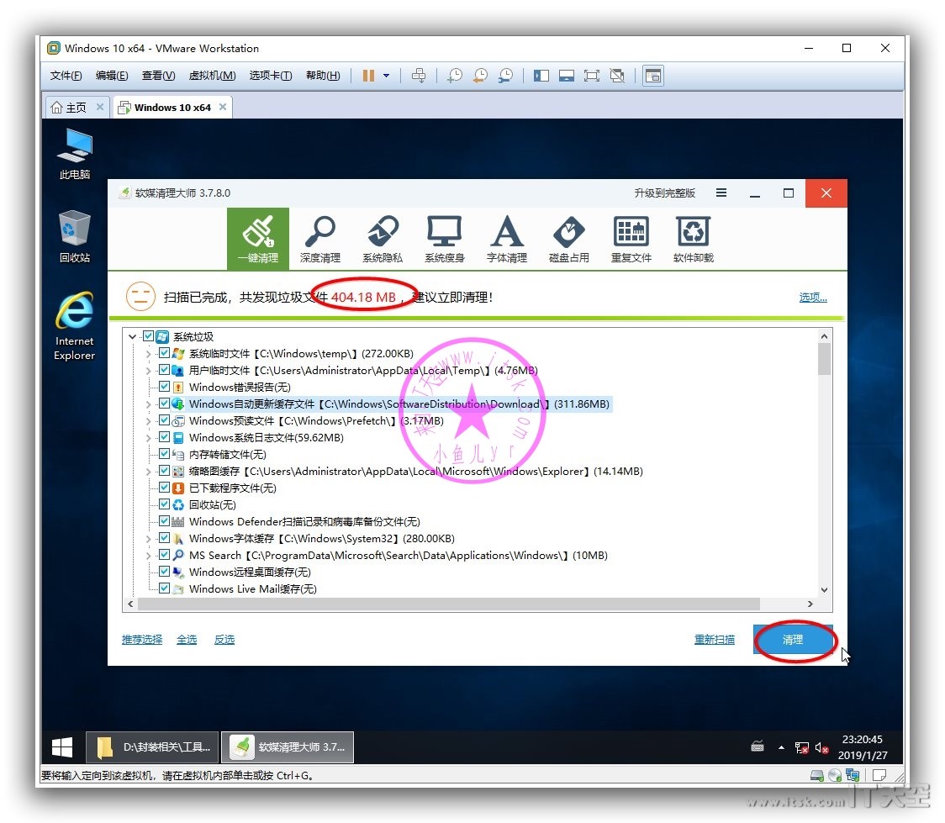
Task: Open the Internet Explorer desktop icon
Action: pyautogui.click(x=75, y=326)
